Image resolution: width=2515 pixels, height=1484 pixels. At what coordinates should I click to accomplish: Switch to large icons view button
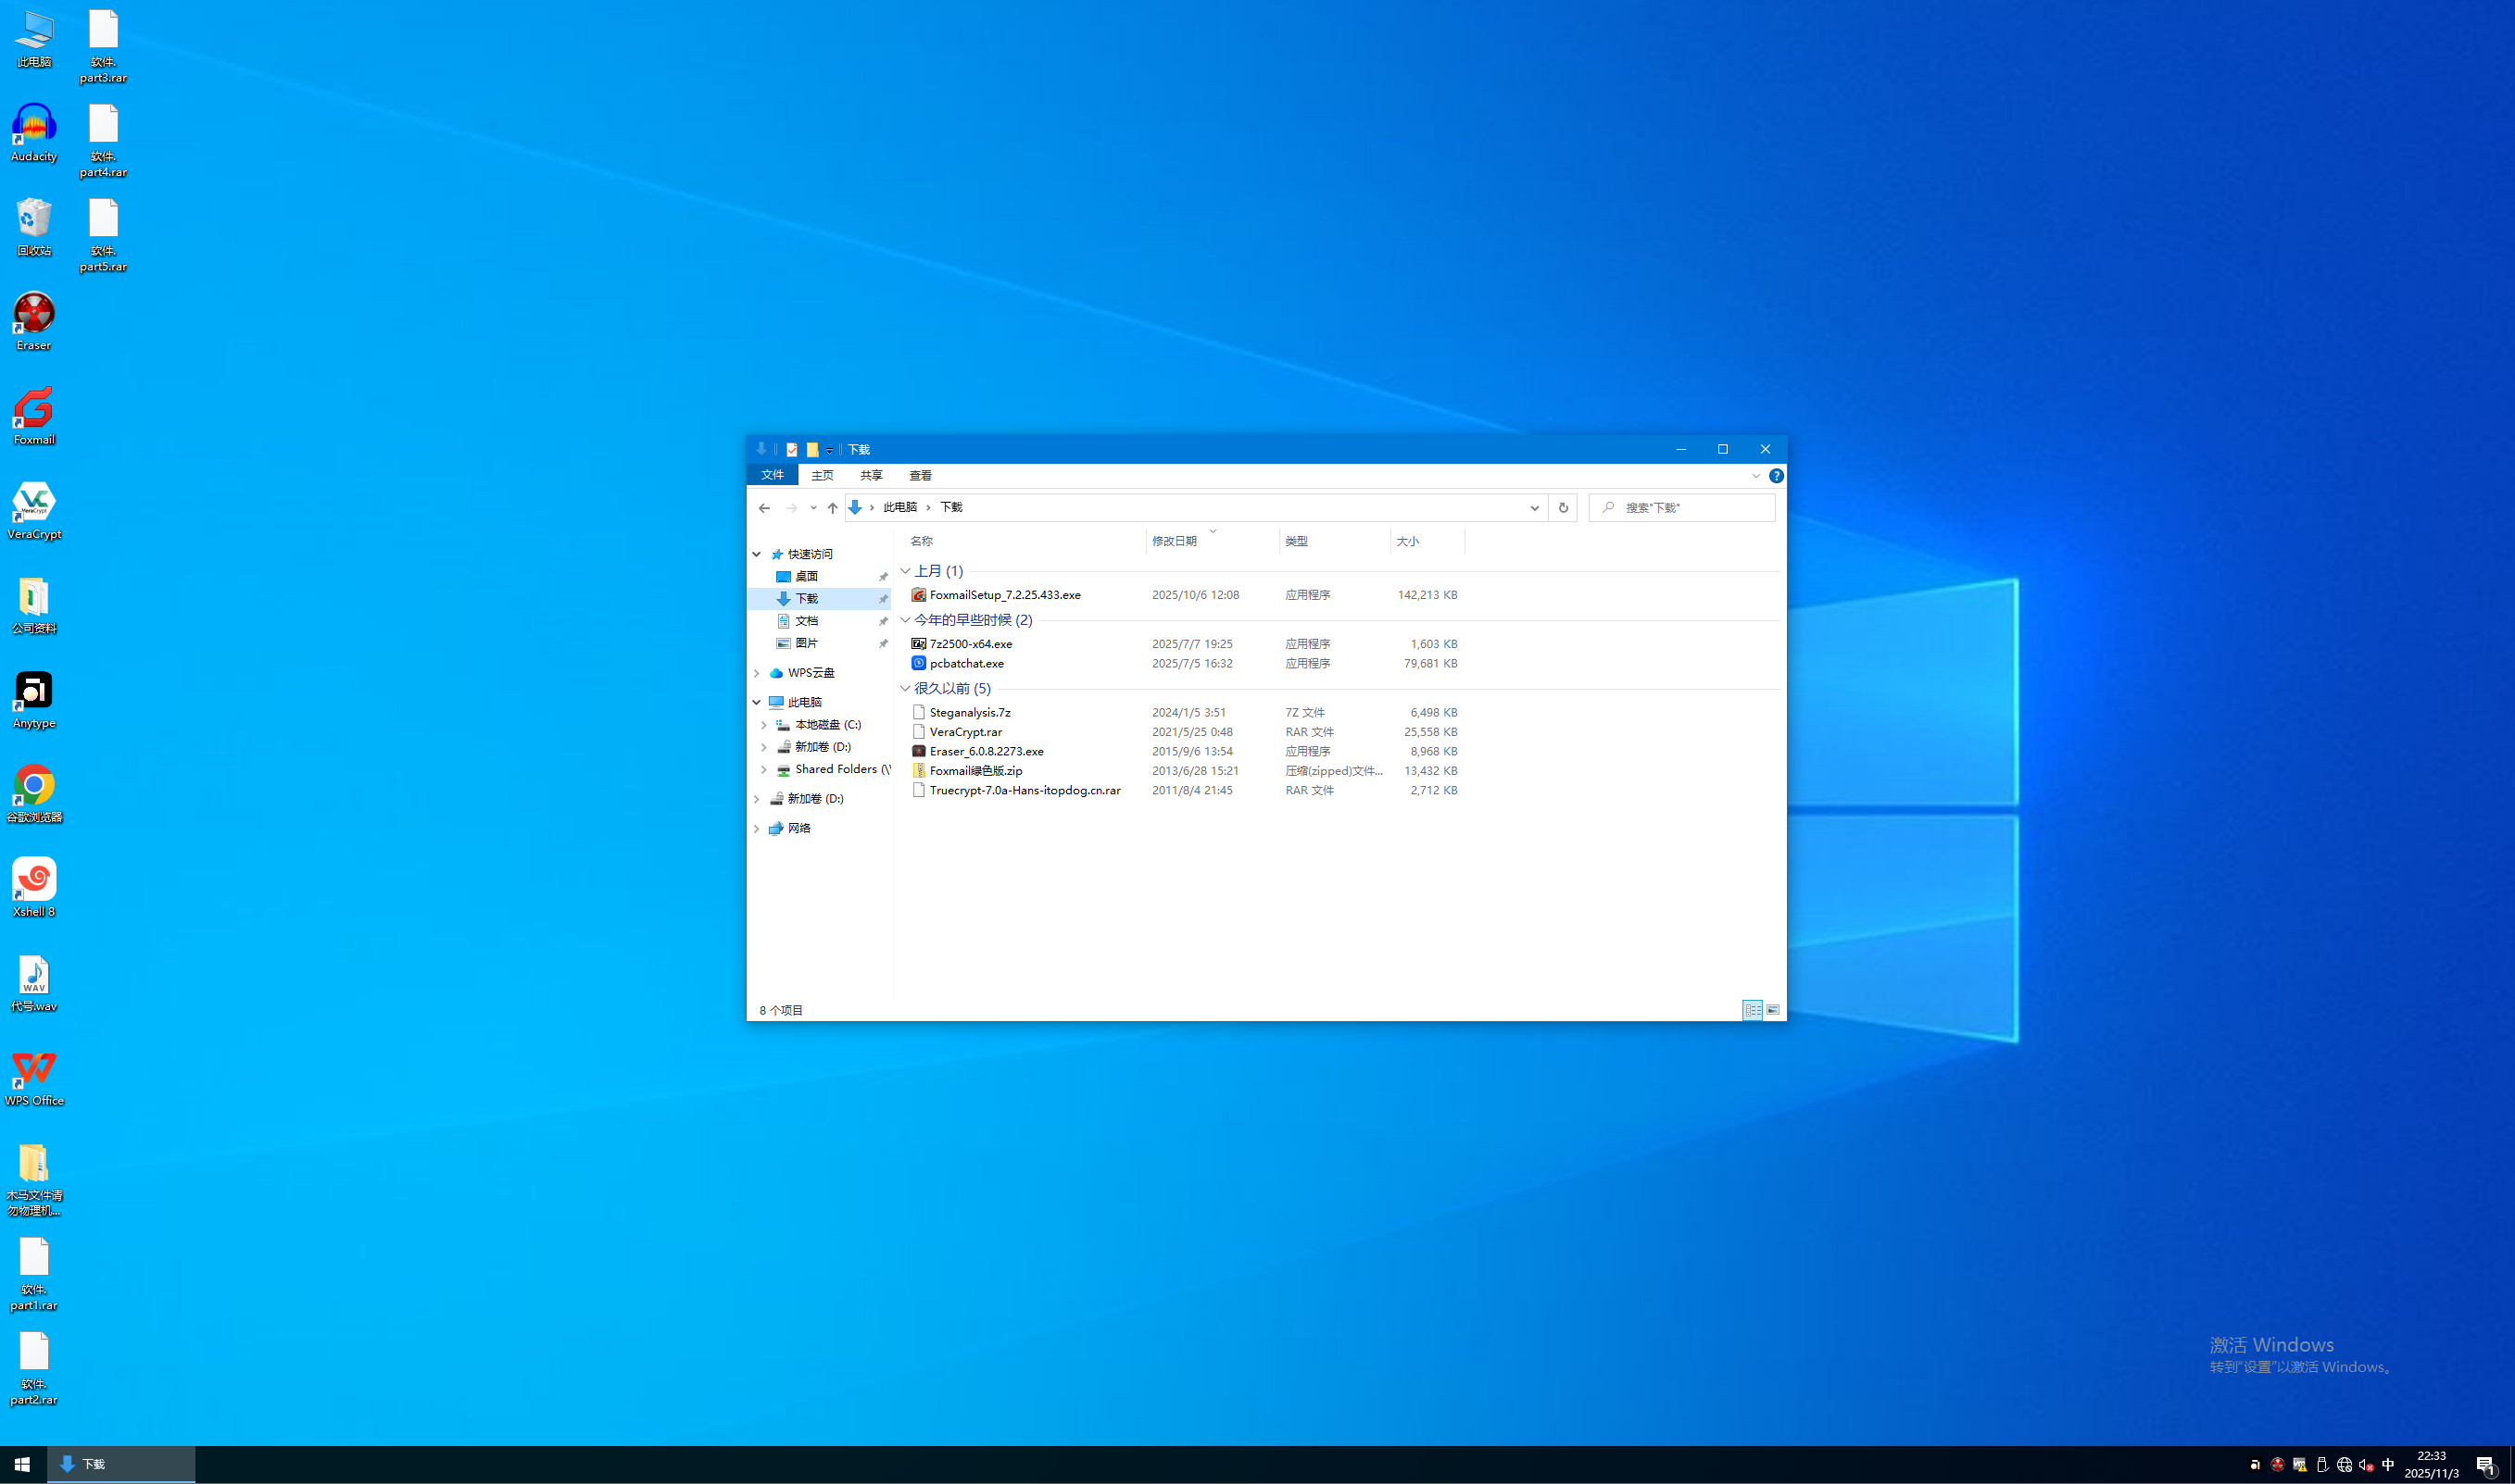coord(1773,1010)
